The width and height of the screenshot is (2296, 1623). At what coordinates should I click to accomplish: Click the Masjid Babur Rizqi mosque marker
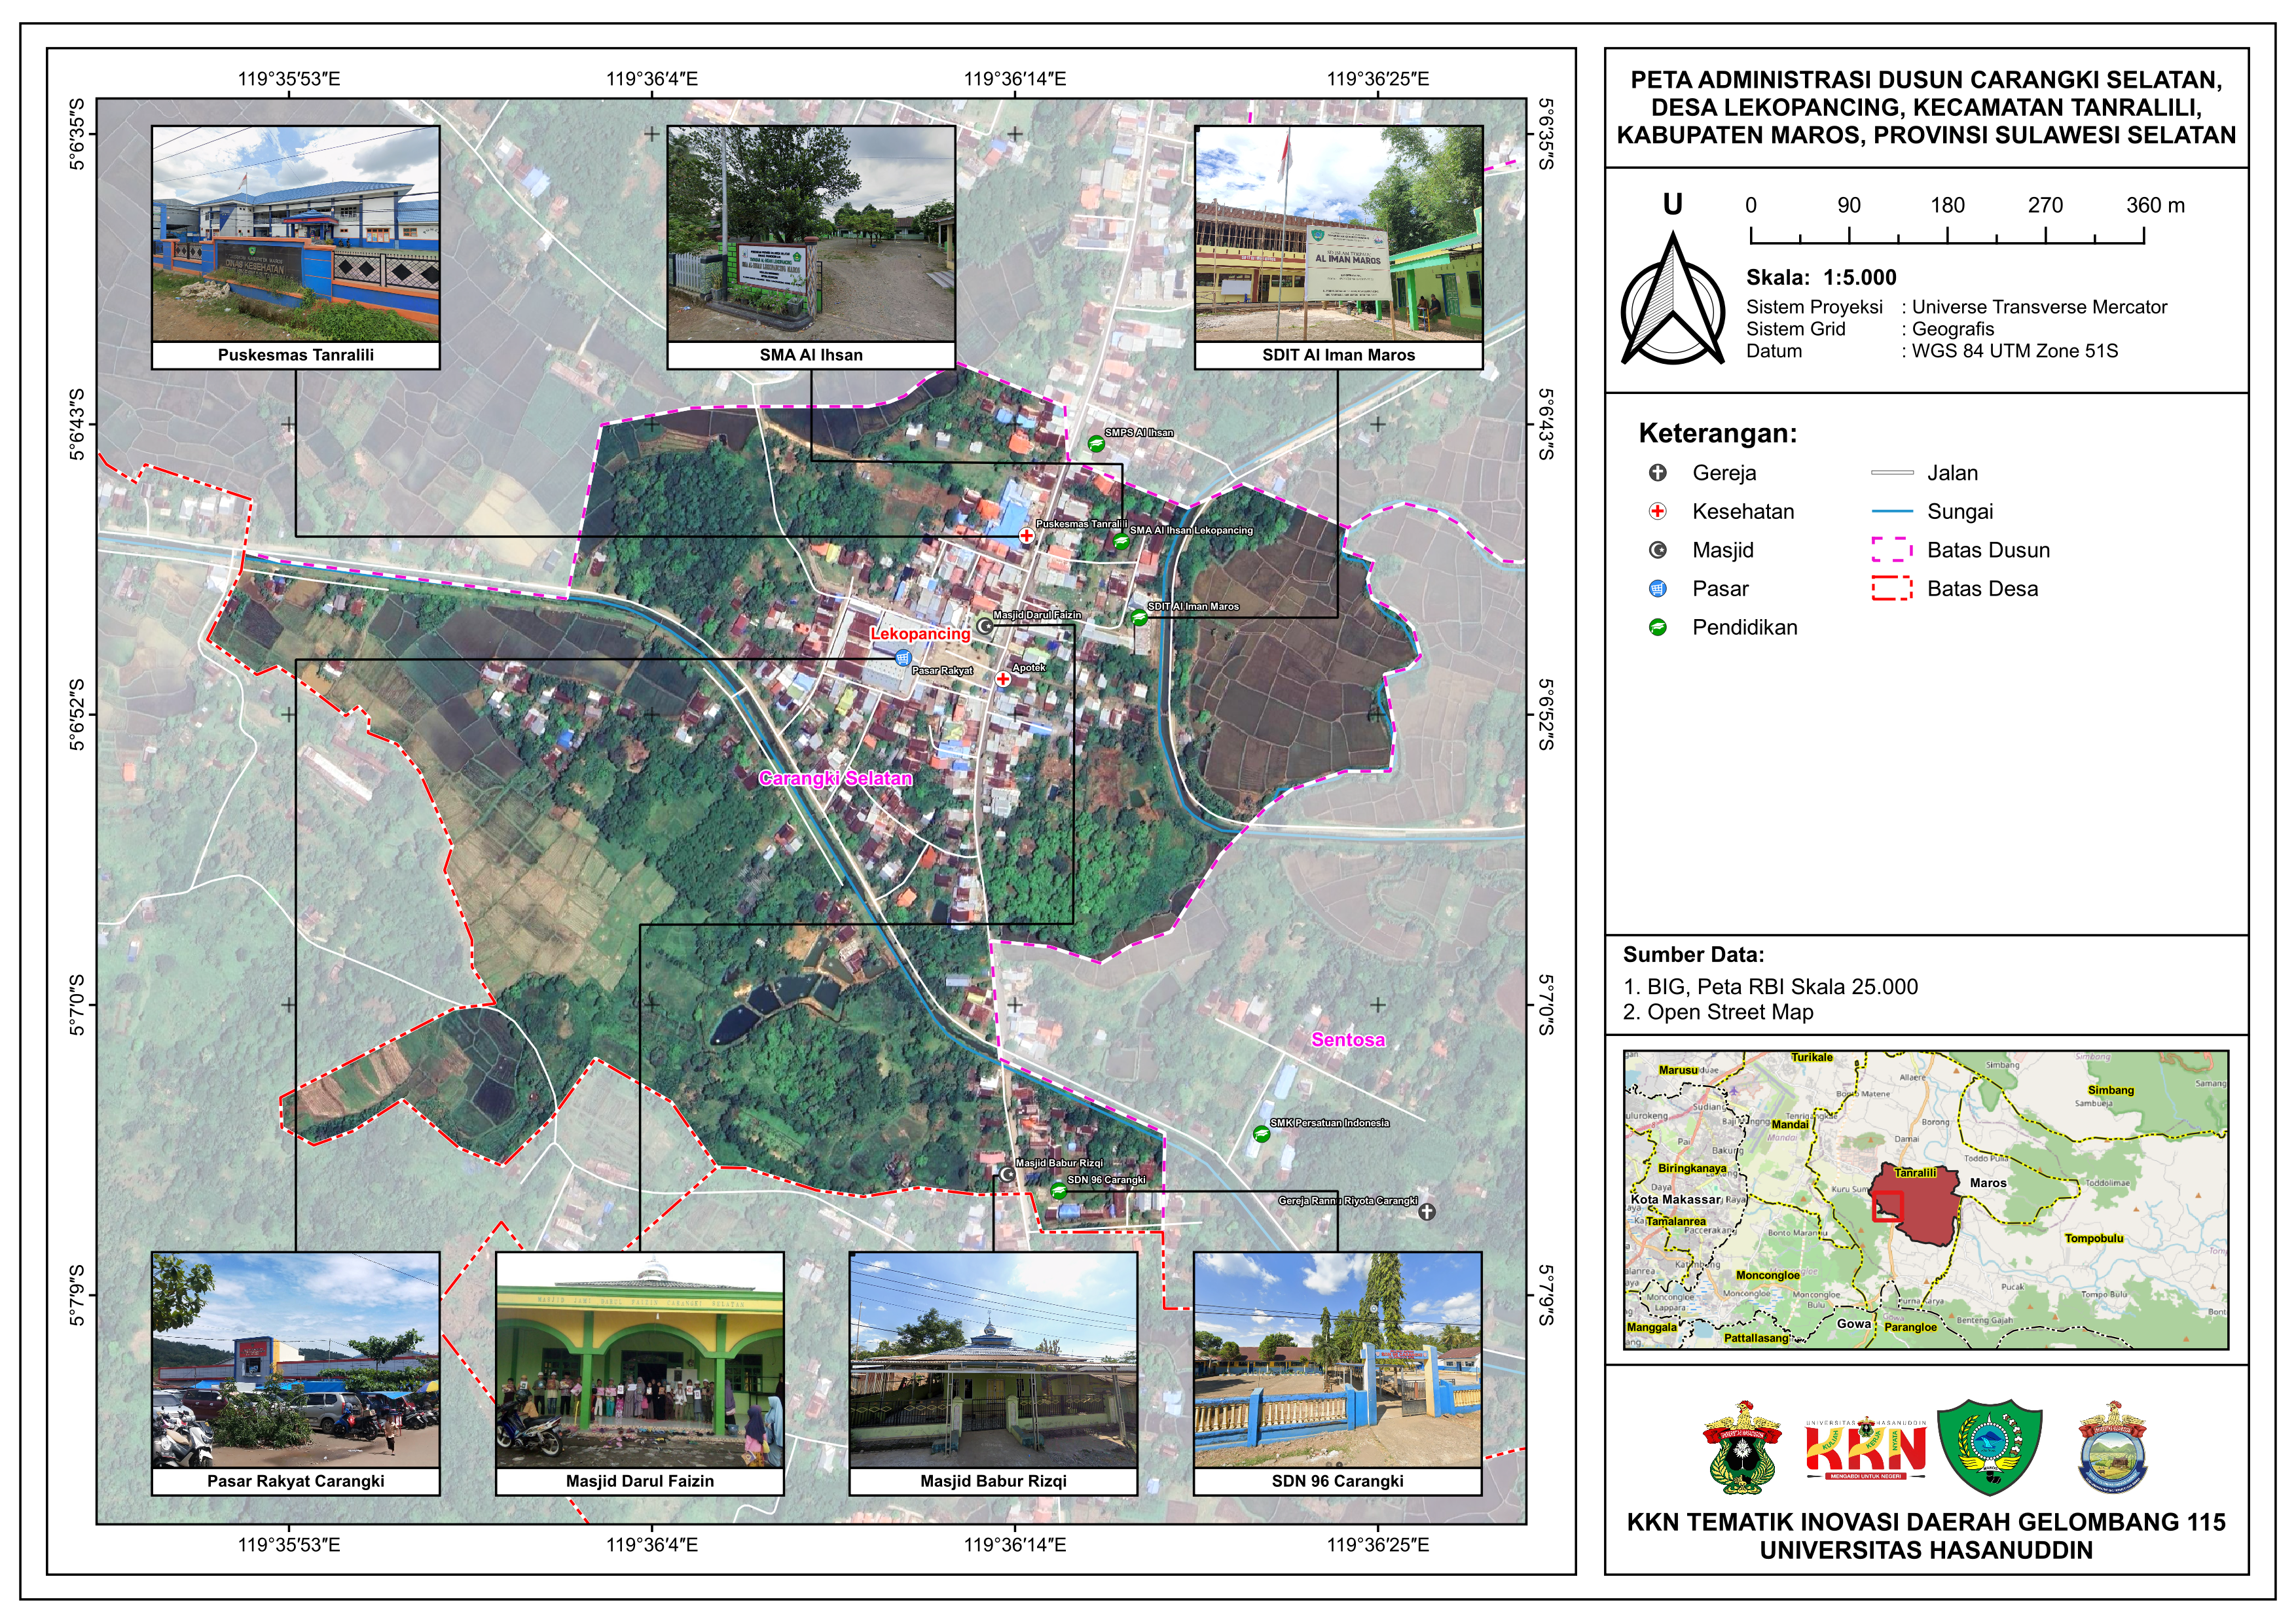click(1006, 1174)
